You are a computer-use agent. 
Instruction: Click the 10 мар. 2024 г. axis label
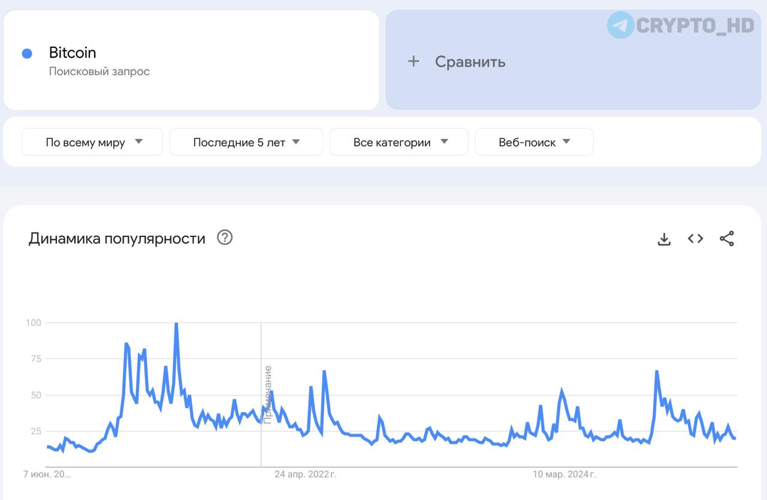click(564, 475)
